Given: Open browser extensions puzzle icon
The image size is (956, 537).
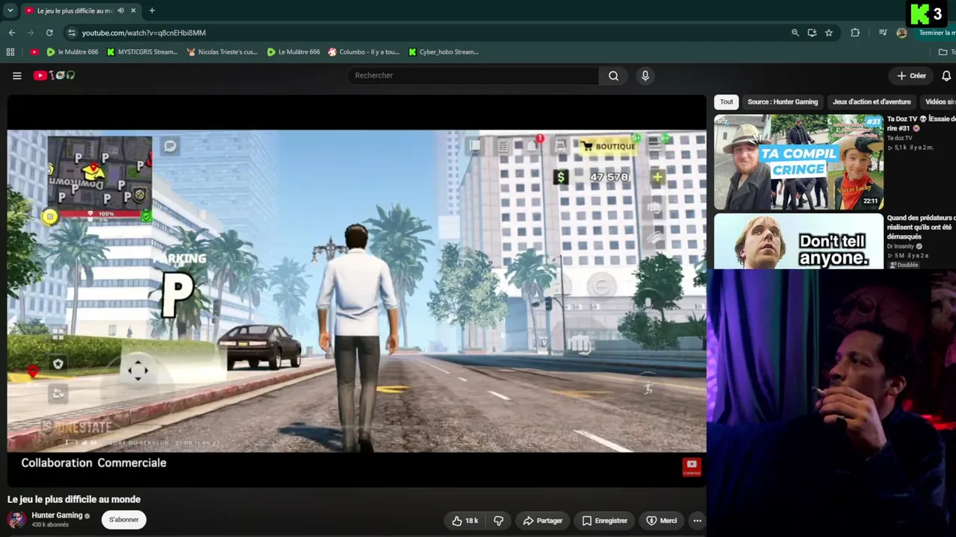Looking at the screenshot, I should [x=855, y=33].
